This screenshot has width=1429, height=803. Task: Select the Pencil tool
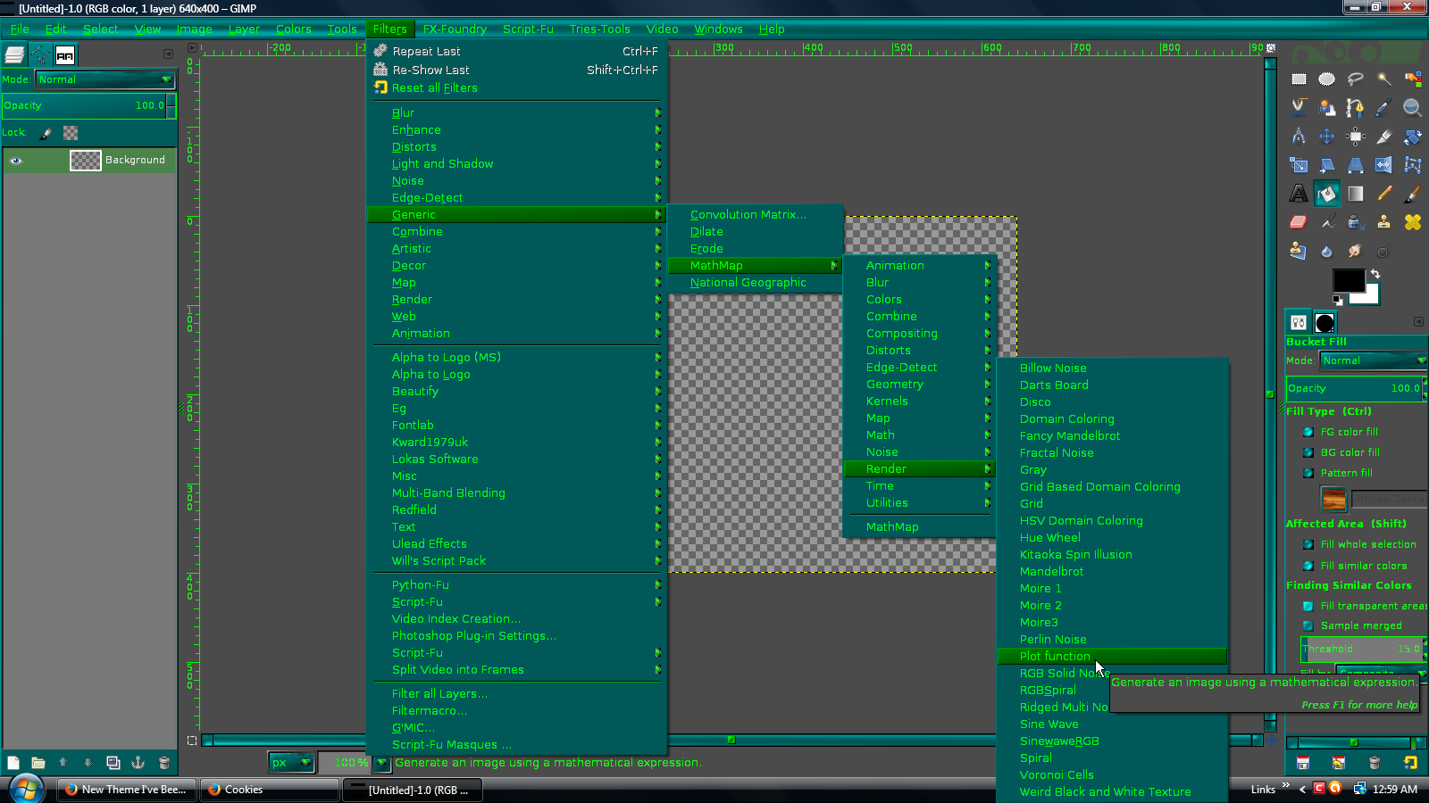pyautogui.click(x=1384, y=194)
